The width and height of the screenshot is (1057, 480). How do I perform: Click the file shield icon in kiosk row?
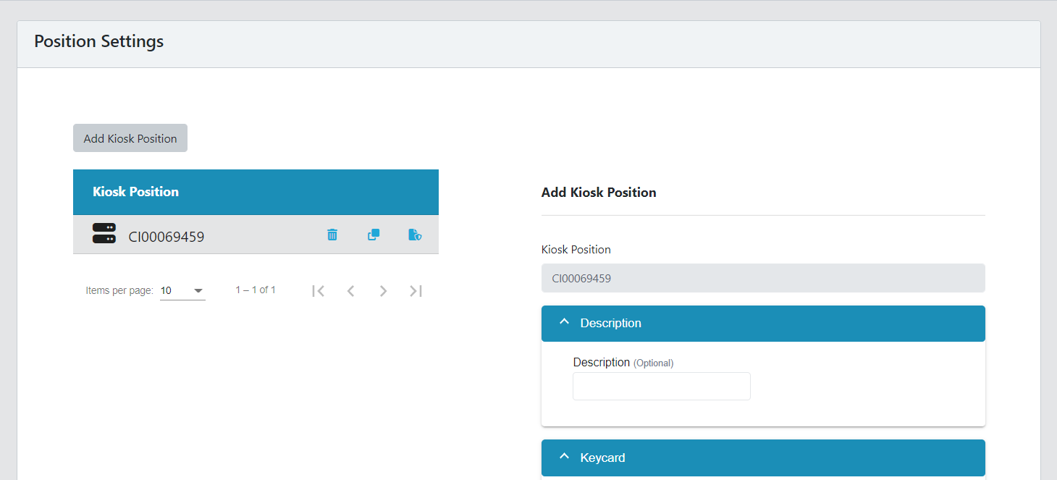[x=415, y=235]
